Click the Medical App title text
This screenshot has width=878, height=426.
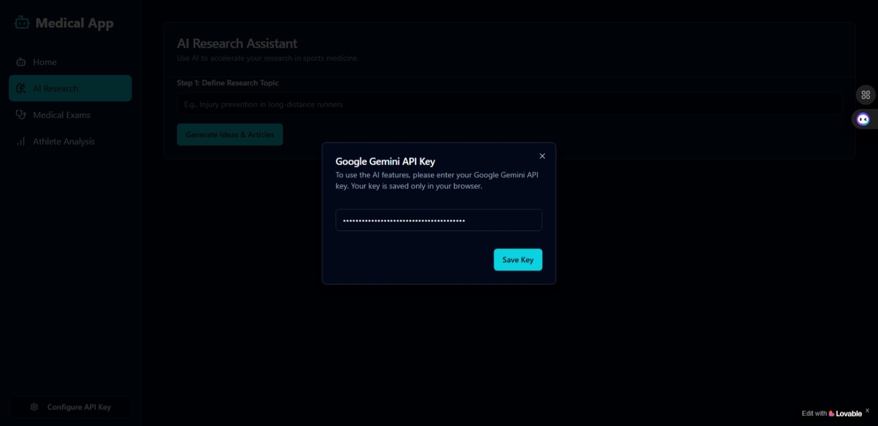coord(74,23)
